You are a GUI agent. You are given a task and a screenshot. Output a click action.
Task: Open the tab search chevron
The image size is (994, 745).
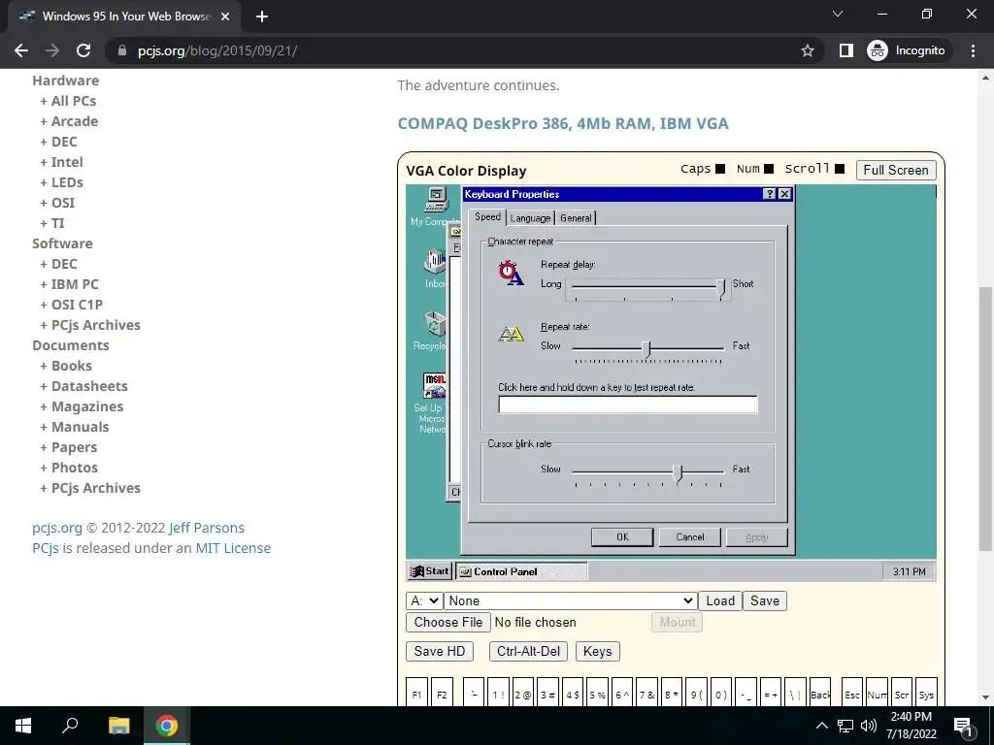pos(838,14)
